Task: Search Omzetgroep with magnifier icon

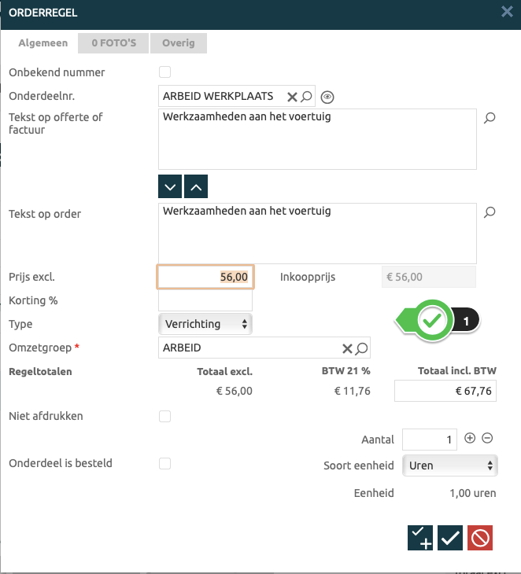Action: click(x=361, y=348)
